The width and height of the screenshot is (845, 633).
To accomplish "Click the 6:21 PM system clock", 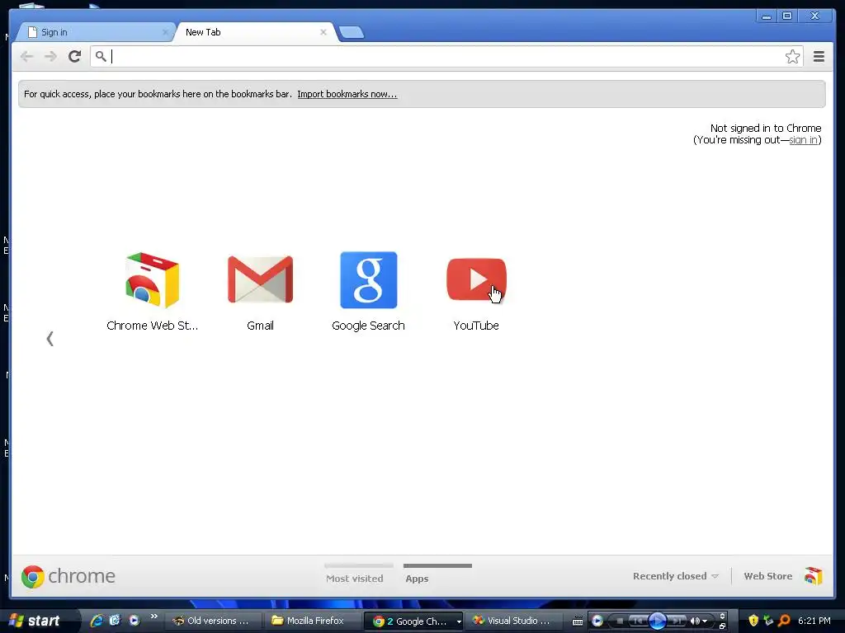I will click(x=814, y=621).
